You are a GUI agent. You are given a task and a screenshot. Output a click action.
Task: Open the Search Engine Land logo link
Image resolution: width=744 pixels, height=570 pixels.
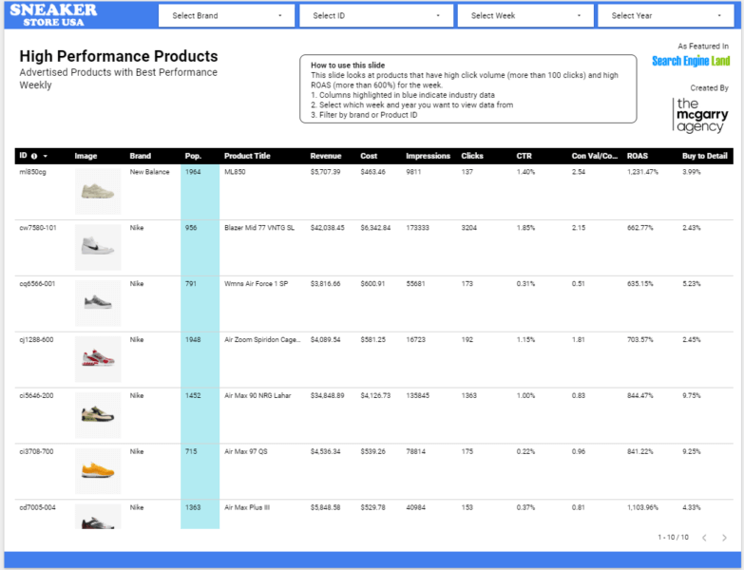pos(691,61)
